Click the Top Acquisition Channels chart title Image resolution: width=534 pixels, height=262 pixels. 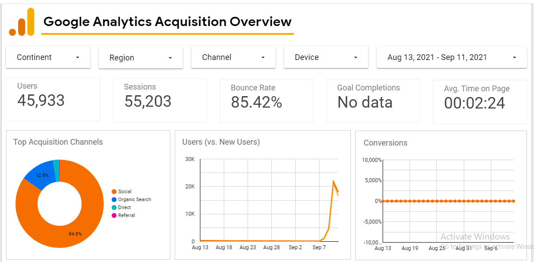[58, 142]
